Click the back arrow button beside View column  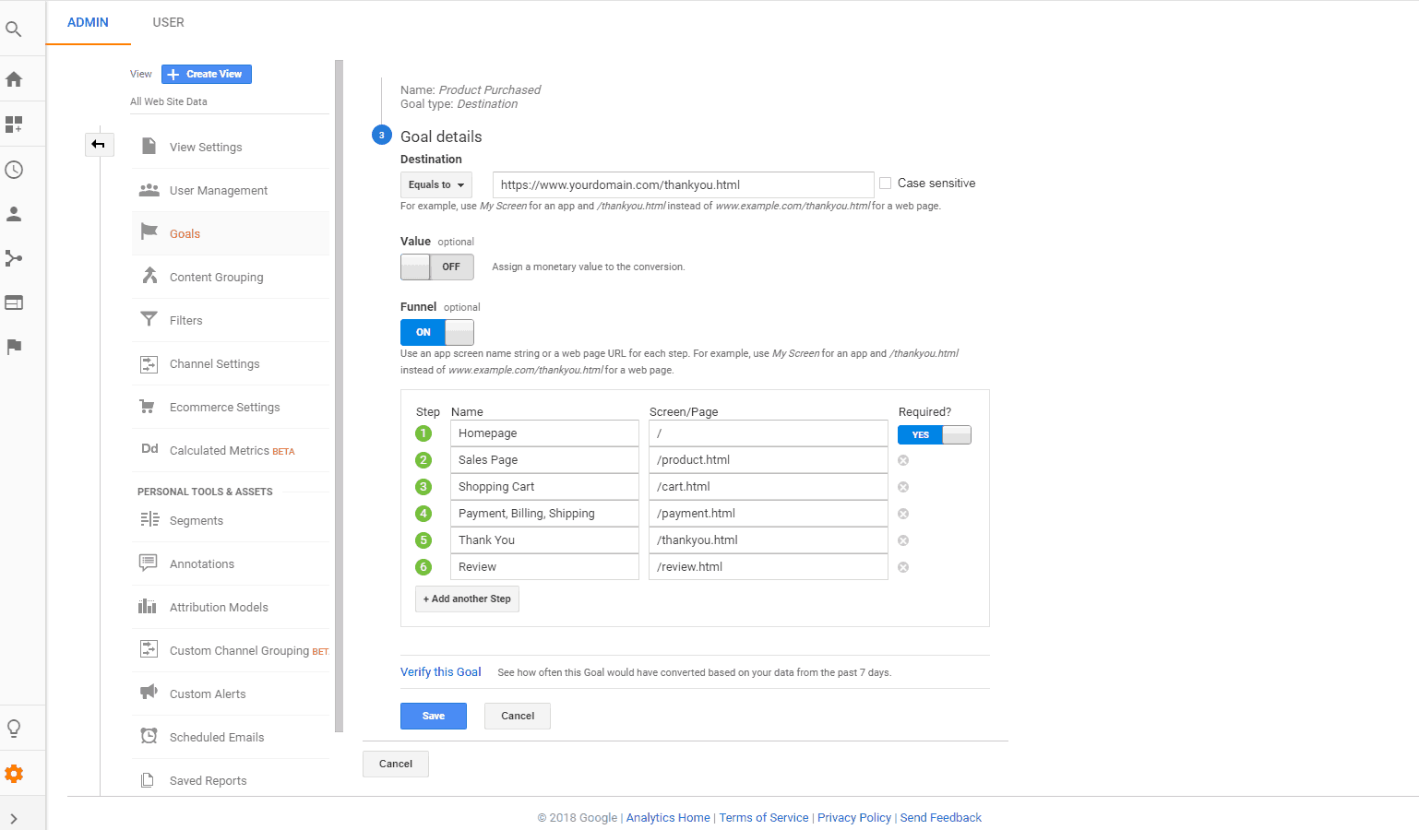pyautogui.click(x=99, y=144)
